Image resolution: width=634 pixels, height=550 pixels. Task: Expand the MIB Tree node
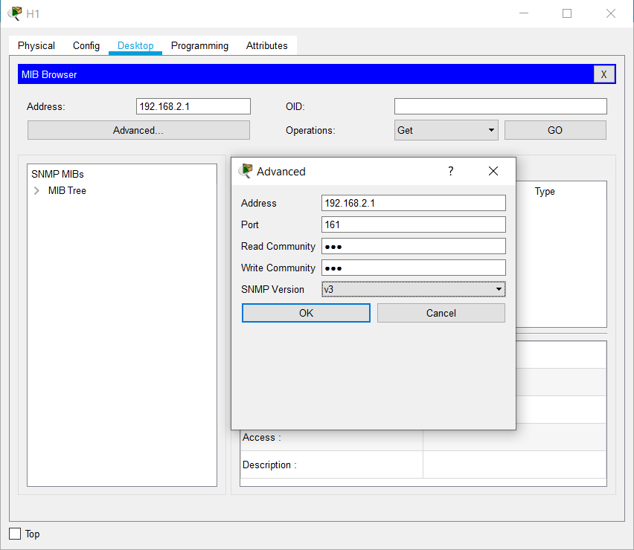[x=36, y=191]
